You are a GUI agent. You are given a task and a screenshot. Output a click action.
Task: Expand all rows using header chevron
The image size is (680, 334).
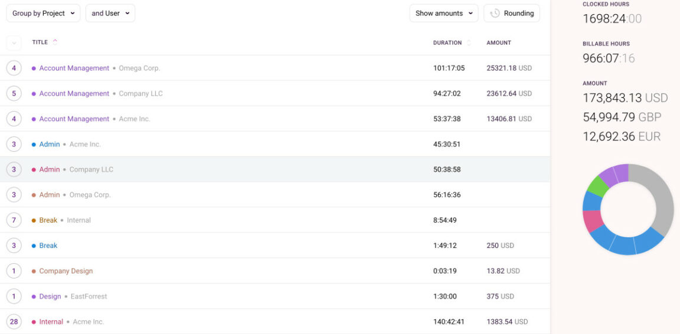[14, 42]
